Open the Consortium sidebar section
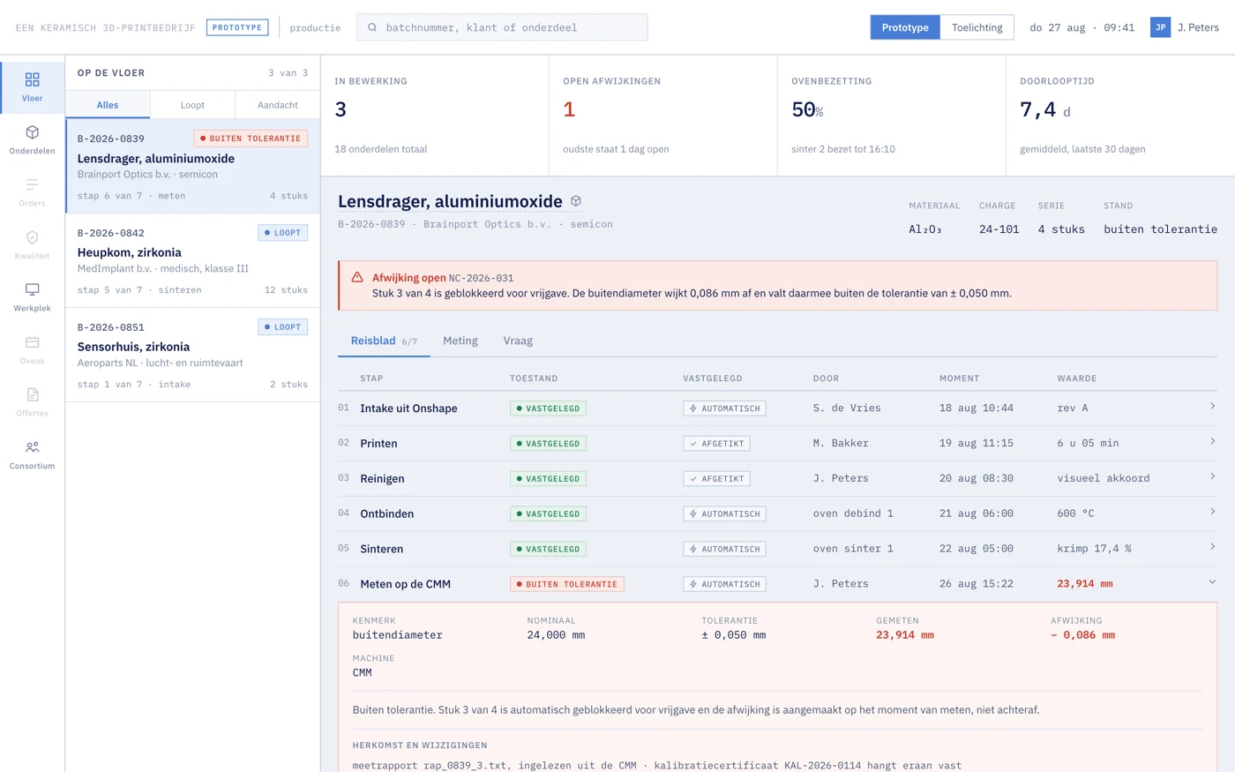Screen dimensions: 1235x772 [32, 455]
